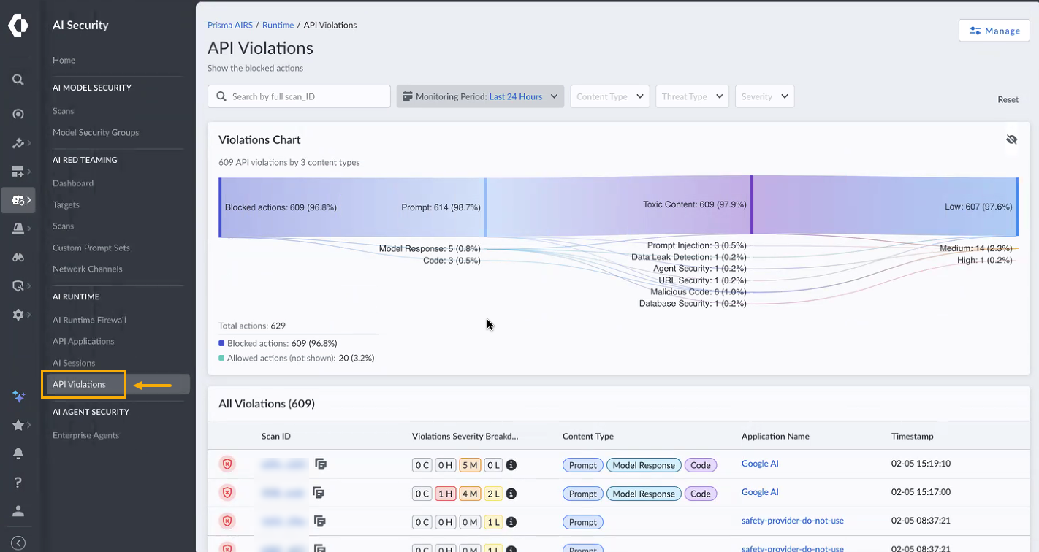Screen dimensions: 1039x552
Task: Click the blocked shield icon on first row
Action: [x=227, y=464]
